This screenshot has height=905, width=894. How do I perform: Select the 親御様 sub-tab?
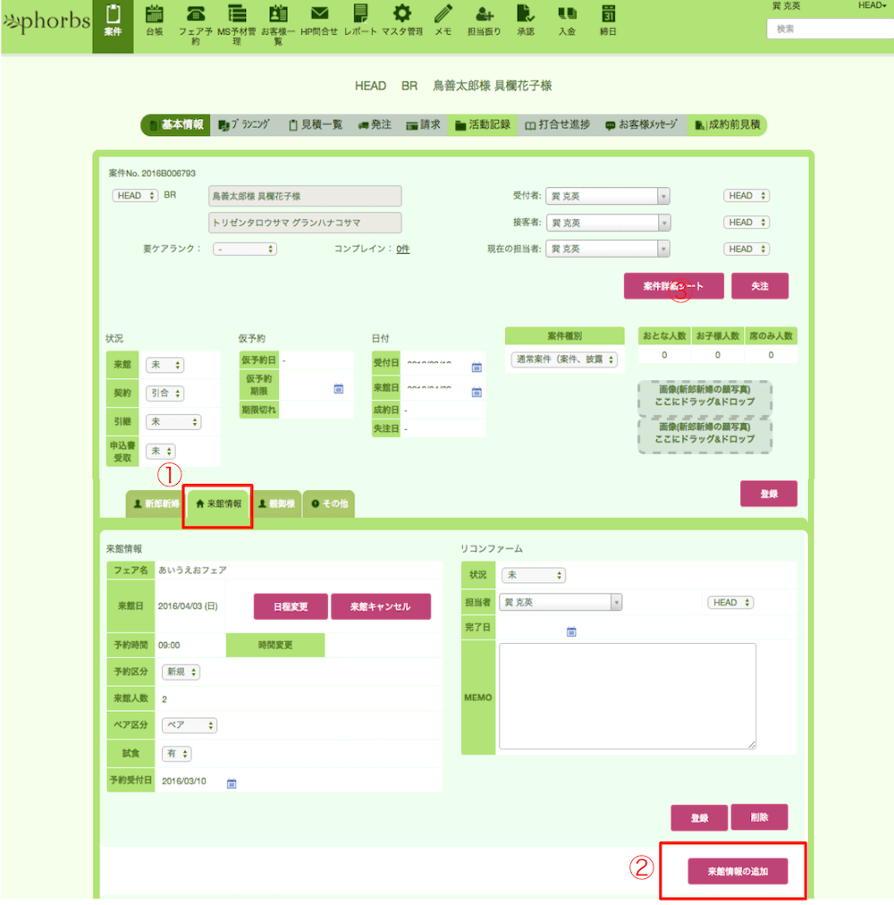(x=276, y=503)
